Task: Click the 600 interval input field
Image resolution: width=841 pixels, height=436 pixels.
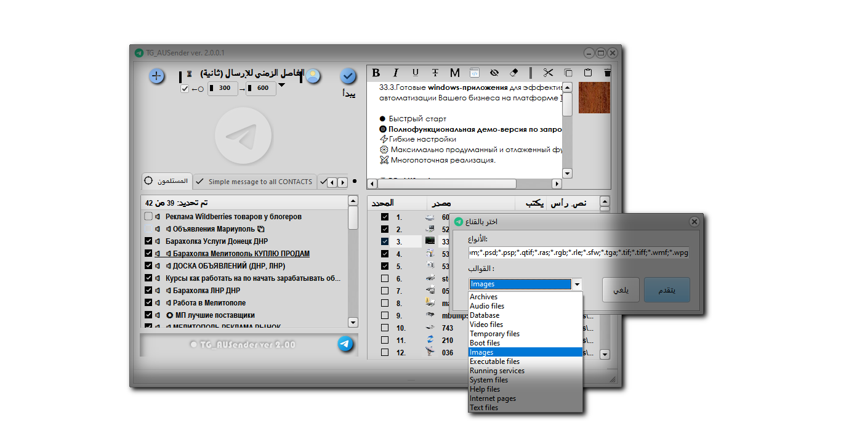Action: (261, 89)
